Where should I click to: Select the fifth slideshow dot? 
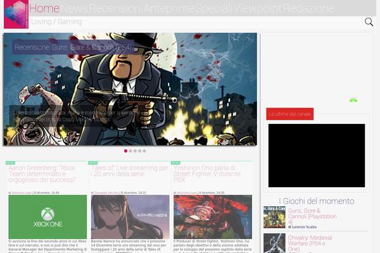144,151
